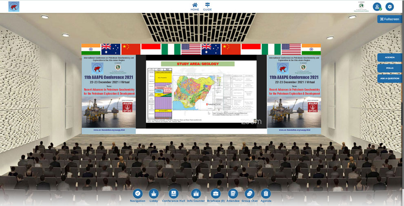
Task: Click ONGC sponsor logo on left banner
Action: click(127, 107)
